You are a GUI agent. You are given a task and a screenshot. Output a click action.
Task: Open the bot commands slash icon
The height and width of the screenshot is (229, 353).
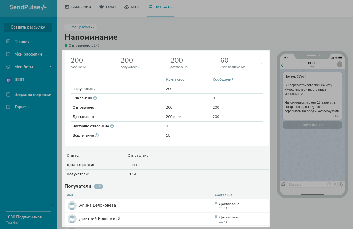tap(329, 185)
